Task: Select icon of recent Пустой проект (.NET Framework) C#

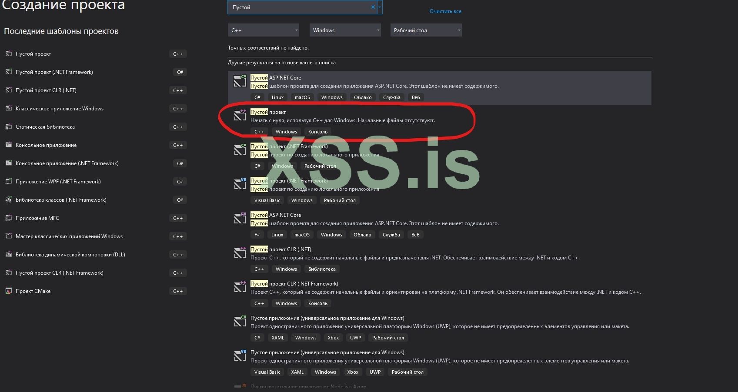Action: (x=8, y=72)
